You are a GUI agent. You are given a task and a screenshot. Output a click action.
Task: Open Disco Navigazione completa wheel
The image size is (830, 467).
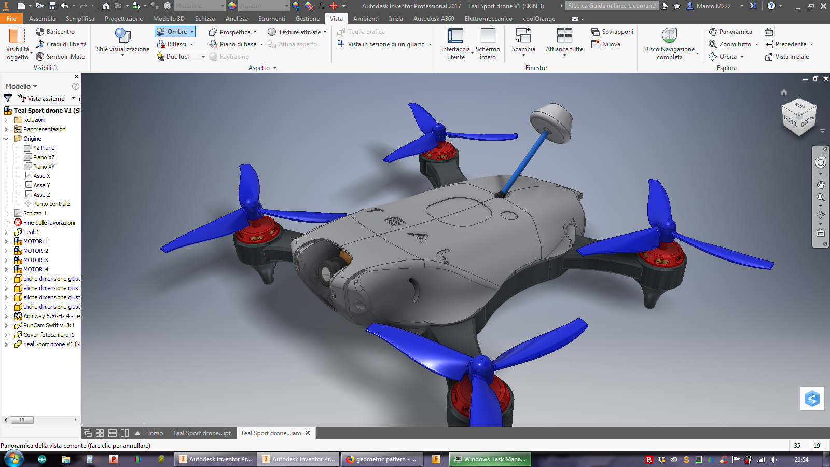click(669, 44)
